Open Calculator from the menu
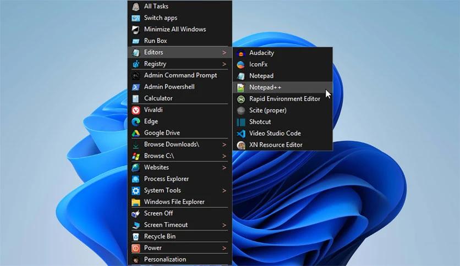460x266 pixels. click(180, 98)
